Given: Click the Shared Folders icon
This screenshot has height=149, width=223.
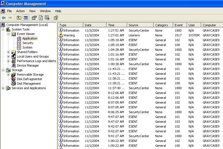Looking at the screenshot, I should coord(14,52).
